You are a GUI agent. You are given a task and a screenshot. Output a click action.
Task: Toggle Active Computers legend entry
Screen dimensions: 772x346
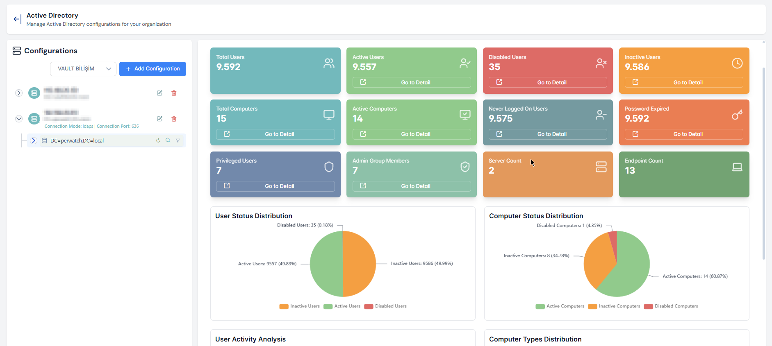pyautogui.click(x=560, y=306)
